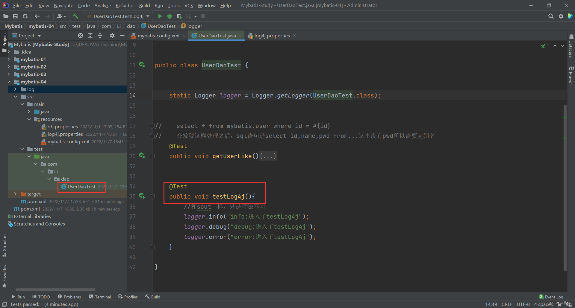Open the Profiler tool window
This screenshot has height=308, width=575.
(128, 297)
